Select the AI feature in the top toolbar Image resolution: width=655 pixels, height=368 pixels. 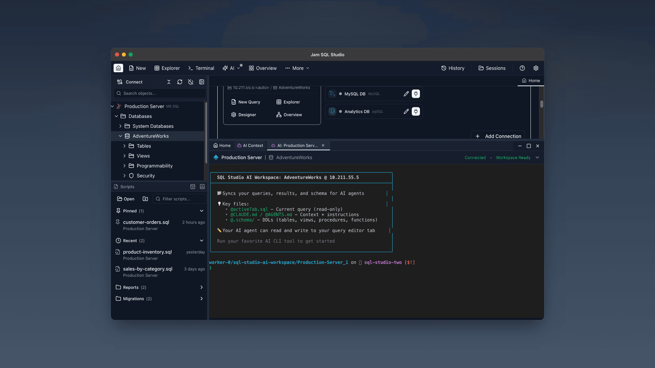point(229,68)
